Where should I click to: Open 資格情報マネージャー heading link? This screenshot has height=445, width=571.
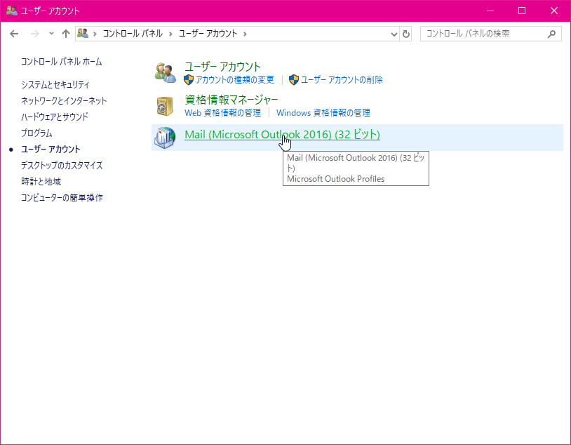coord(231,100)
